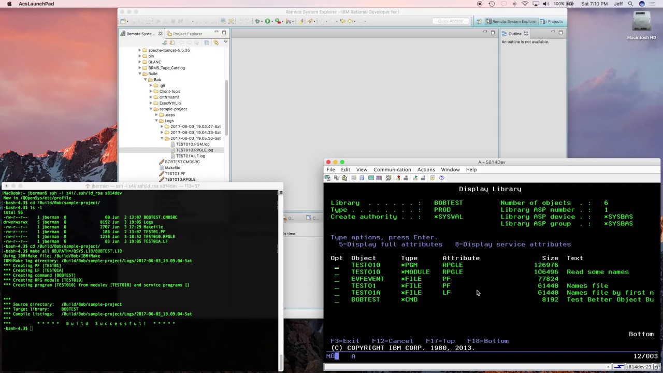
Task: Click the AcsLaunchPad app menu
Action: (x=36, y=4)
